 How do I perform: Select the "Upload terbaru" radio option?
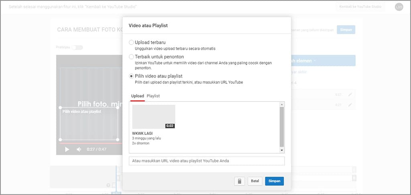coord(132,42)
